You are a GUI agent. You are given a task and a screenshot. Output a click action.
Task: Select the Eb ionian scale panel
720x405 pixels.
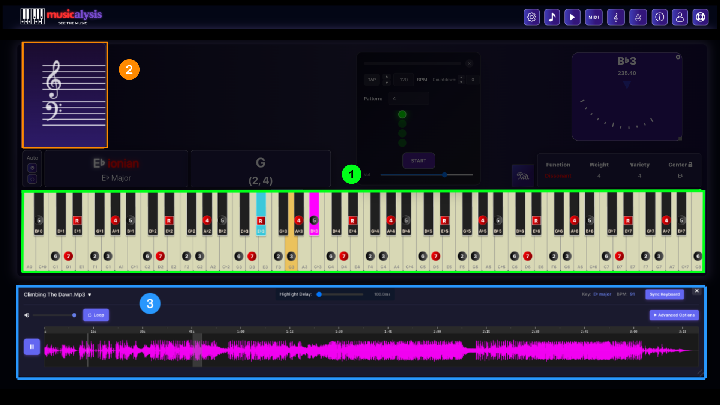pos(116,169)
